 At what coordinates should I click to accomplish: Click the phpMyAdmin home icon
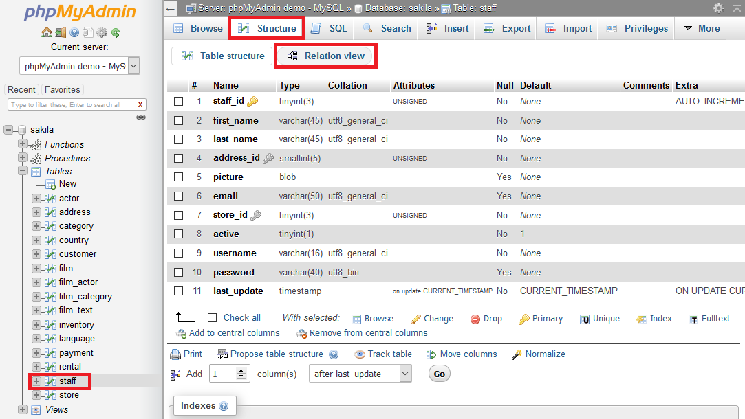tap(46, 32)
